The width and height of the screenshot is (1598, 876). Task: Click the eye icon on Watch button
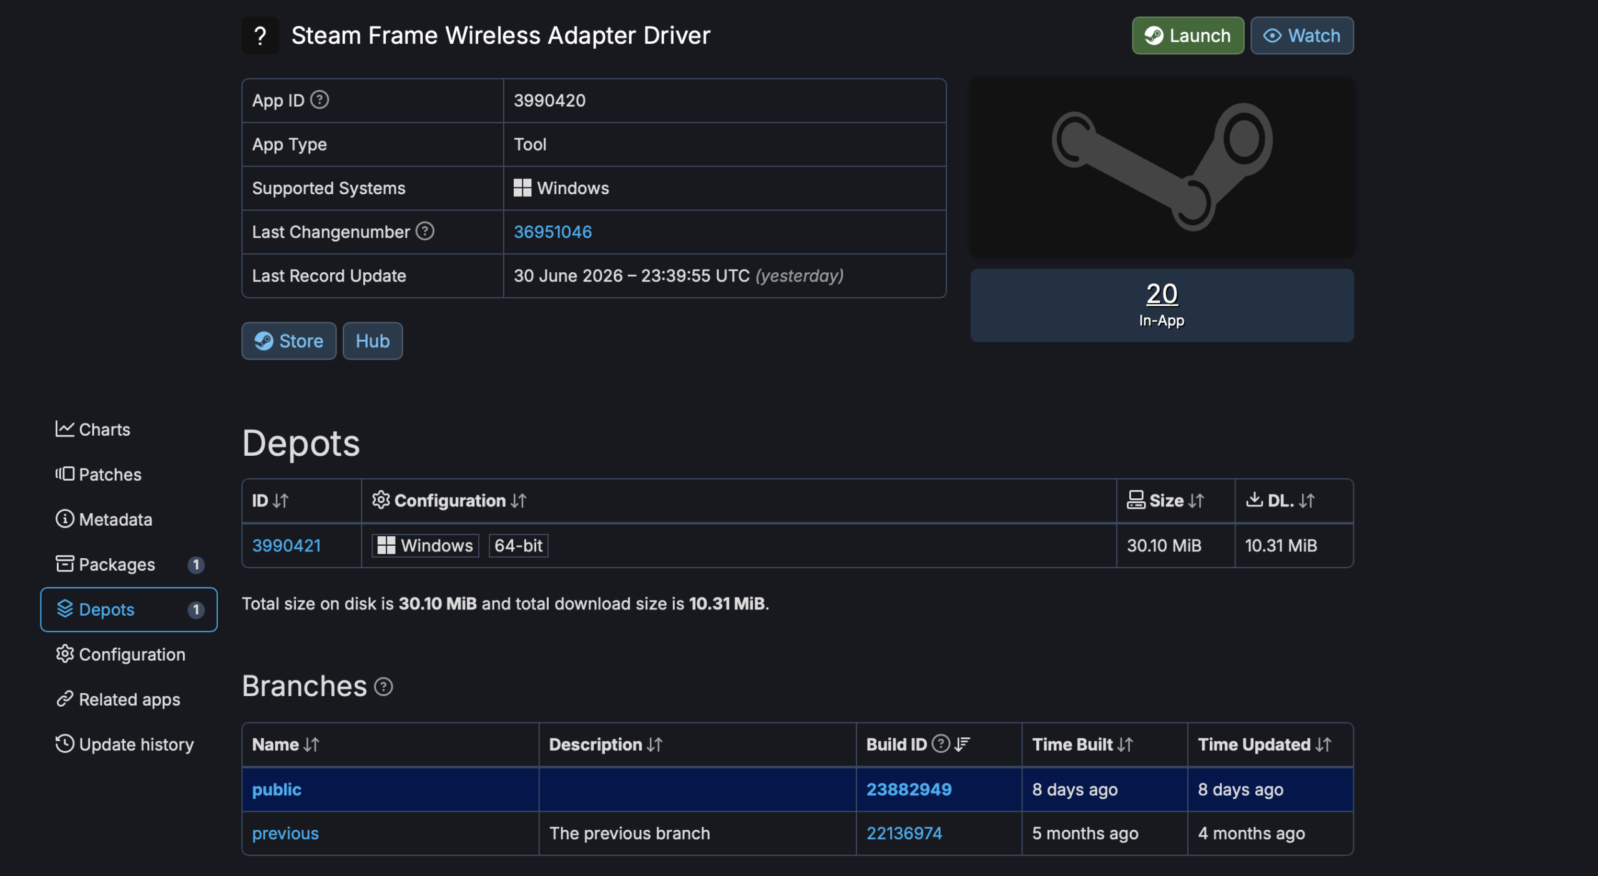tap(1272, 36)
